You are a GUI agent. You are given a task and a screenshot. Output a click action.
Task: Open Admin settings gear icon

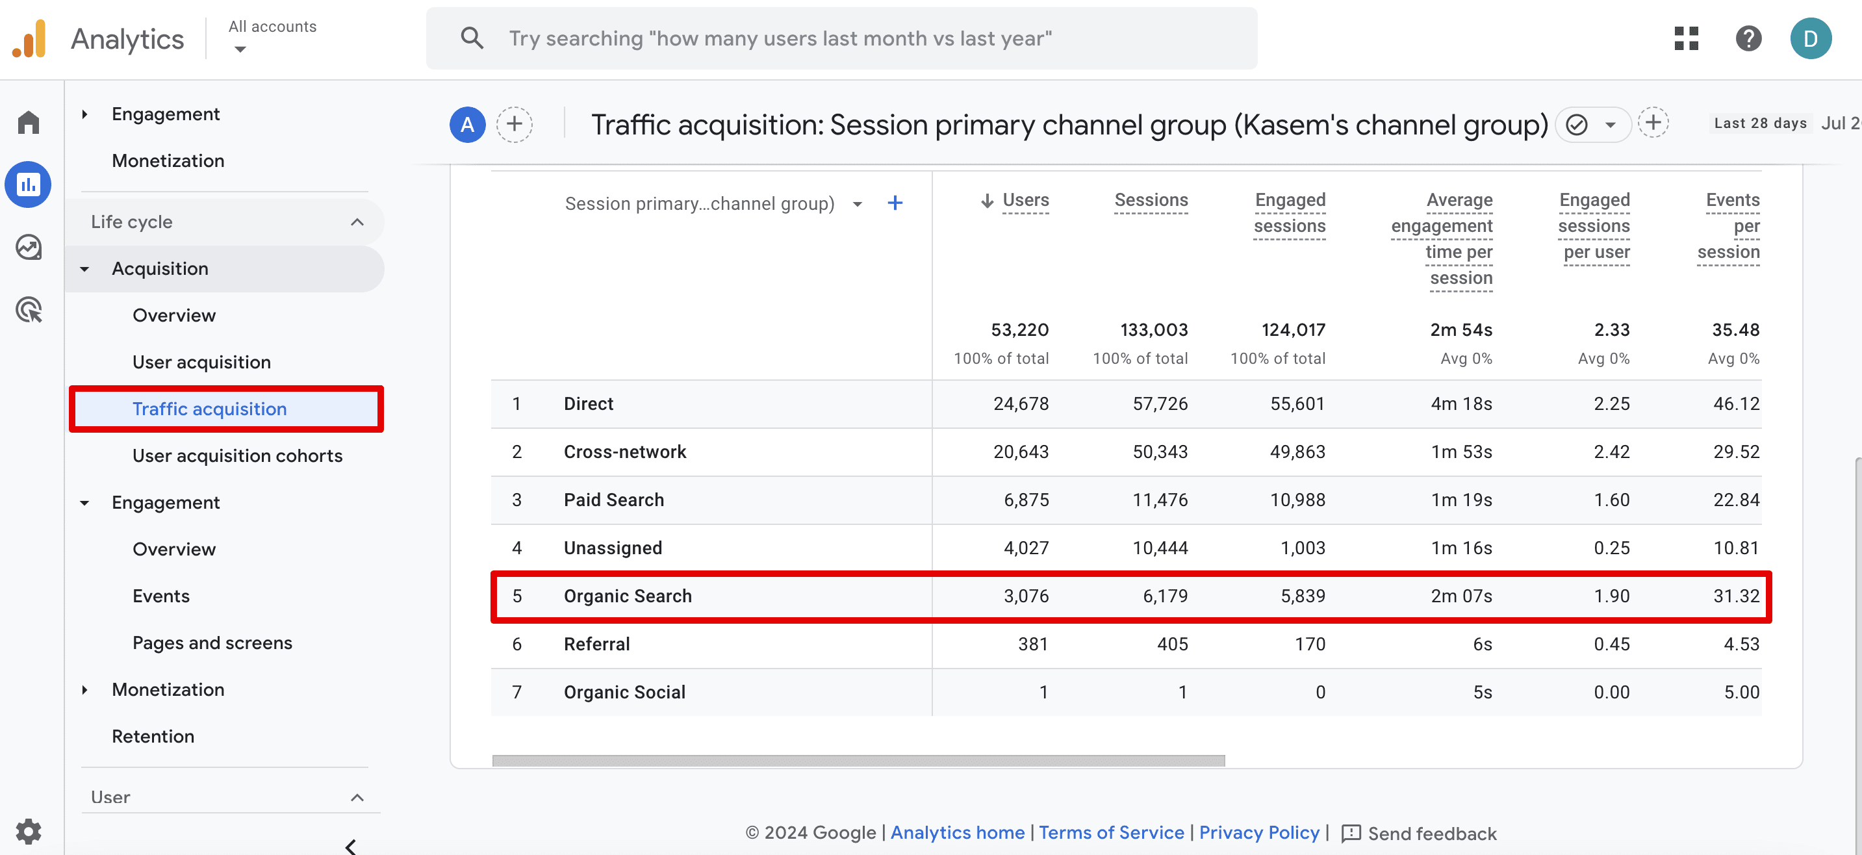[28, 831]
